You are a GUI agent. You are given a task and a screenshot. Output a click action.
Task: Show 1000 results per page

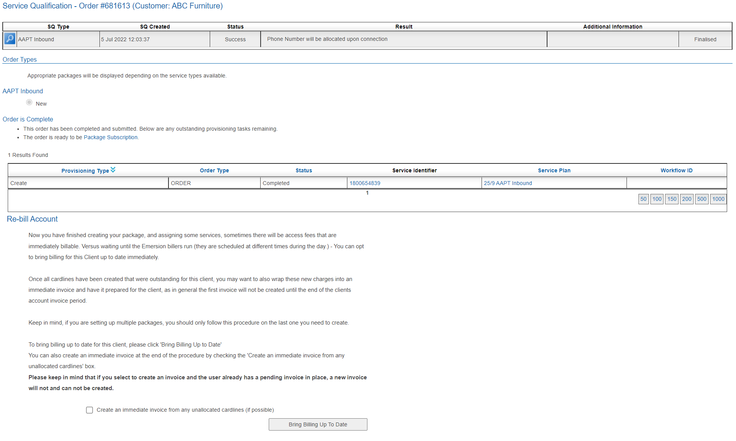tap(718, 199)
